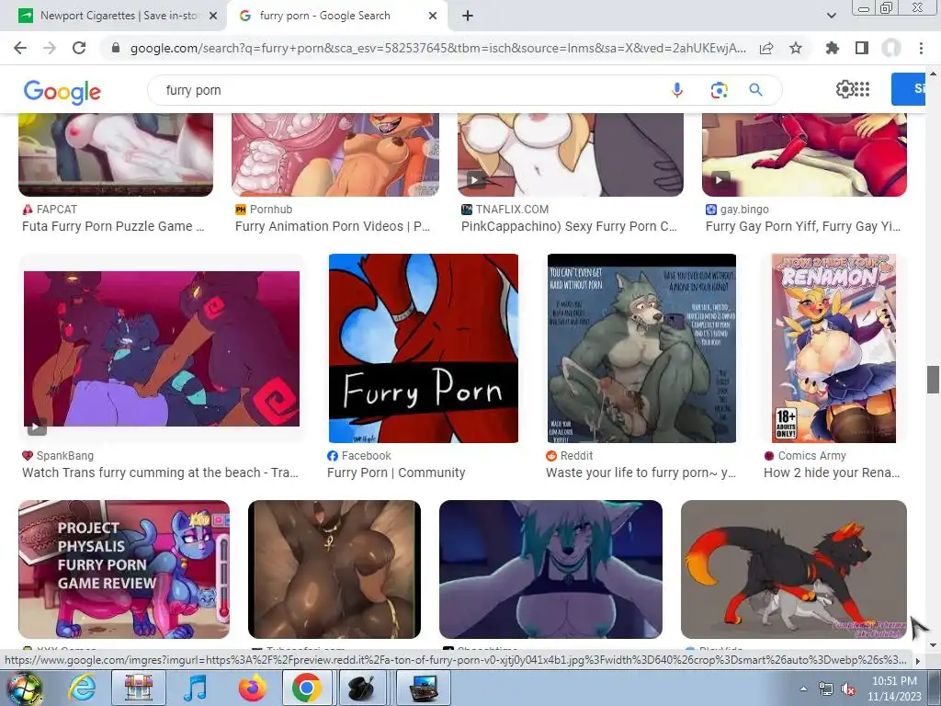Open the taskbar clock and date
Image resolution: width=941 pixels, height=706 pixels.
click(x=893, y=689)
